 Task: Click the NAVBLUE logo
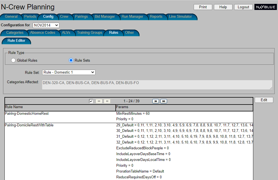point(266,7)
